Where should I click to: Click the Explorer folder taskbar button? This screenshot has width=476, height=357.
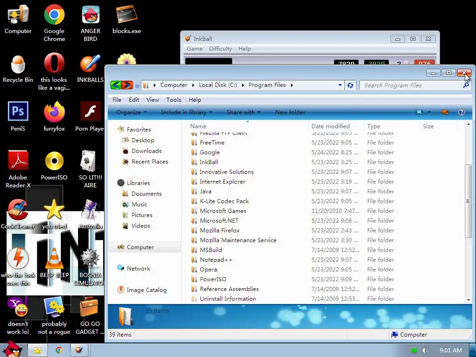pos(38,350)
